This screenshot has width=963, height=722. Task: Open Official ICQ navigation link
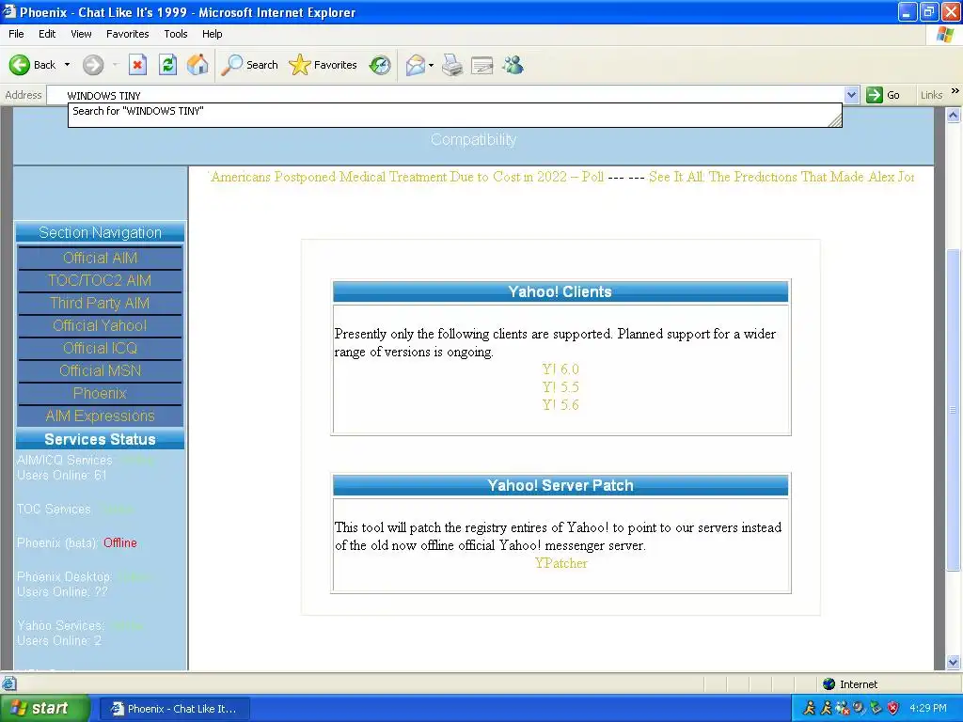[x=100, y=348]
